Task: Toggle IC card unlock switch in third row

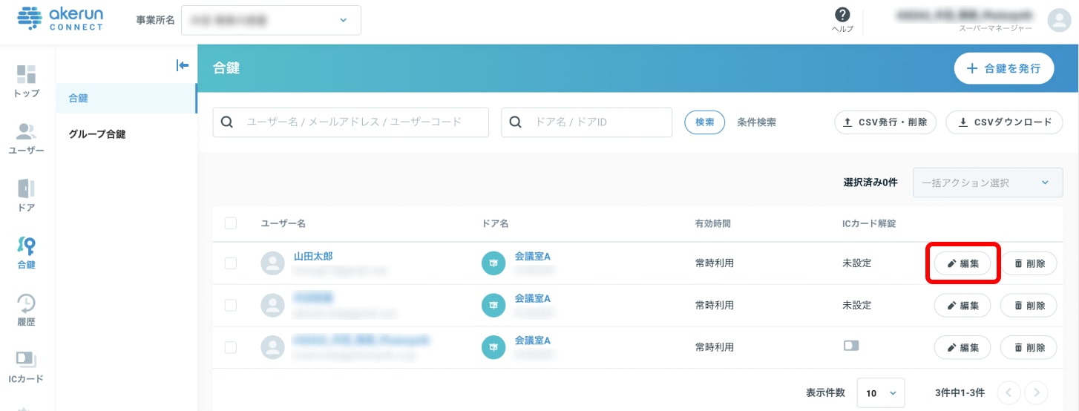Action: tap(851, 346)
